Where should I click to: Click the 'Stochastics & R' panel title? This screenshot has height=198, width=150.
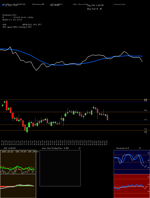coord(122,148)
